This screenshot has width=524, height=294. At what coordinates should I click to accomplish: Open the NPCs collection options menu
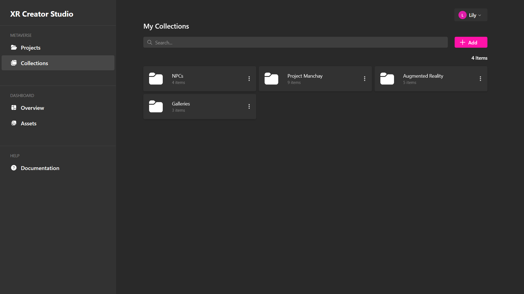(249, 79)
